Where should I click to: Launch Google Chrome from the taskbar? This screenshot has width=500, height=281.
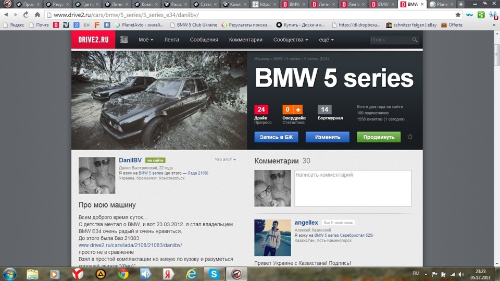pyautogui.click(x=123, y=274)
